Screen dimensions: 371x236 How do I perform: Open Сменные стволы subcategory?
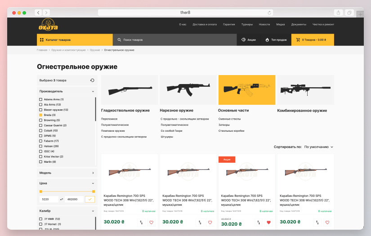(x=229, y=119)
